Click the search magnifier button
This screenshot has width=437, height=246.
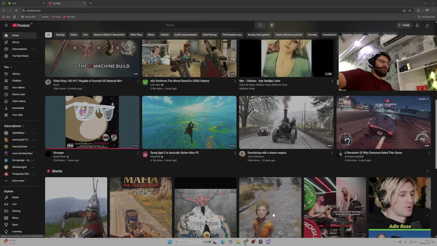coord(260,25)
